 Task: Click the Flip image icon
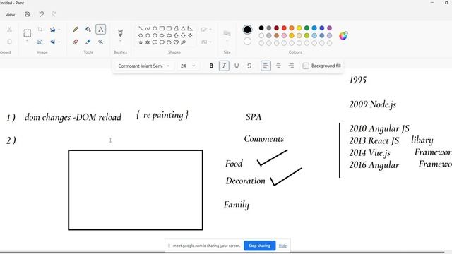tap(52, 42)
